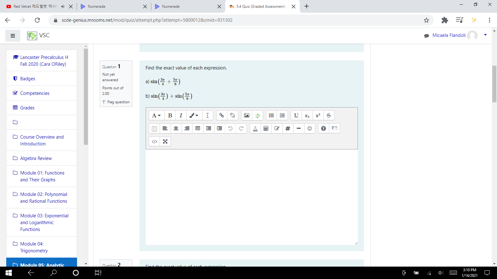
Task: Apply subscript formatting
Action: (307, 115)
